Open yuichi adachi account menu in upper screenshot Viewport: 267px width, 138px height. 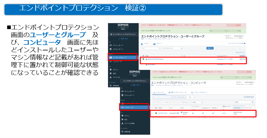click(x=239, y=36)
